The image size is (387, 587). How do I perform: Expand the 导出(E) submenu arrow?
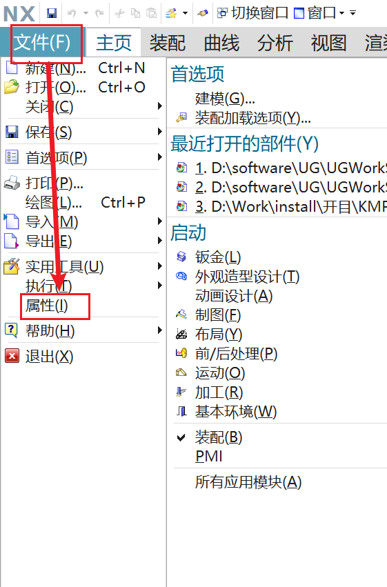pyautogui.click(x=160, y=241)
